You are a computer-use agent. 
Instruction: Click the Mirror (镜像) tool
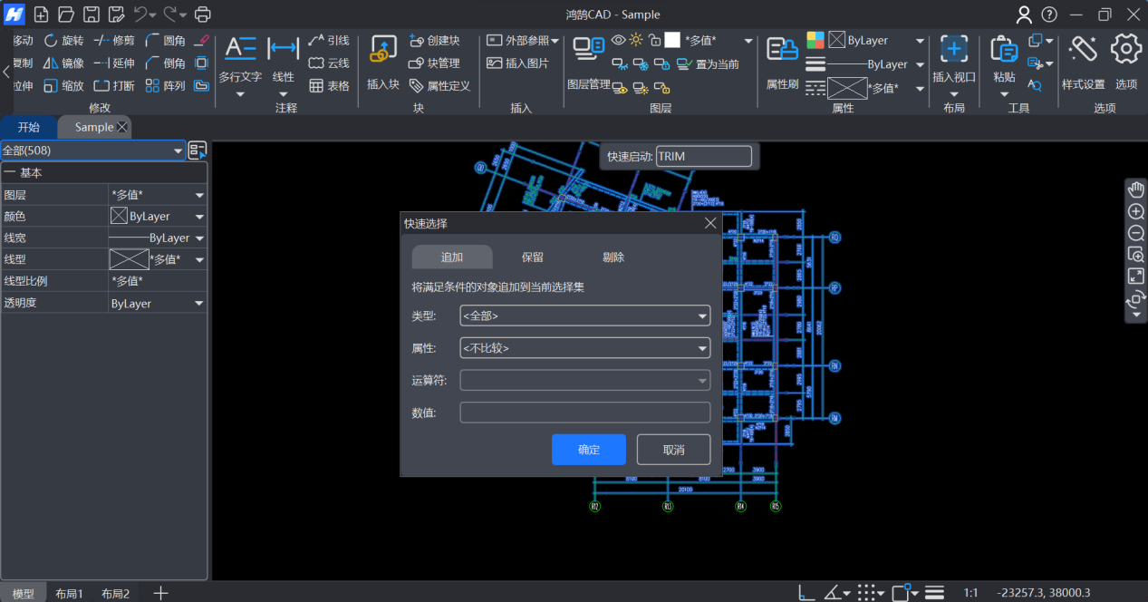(x=63, y=63)
